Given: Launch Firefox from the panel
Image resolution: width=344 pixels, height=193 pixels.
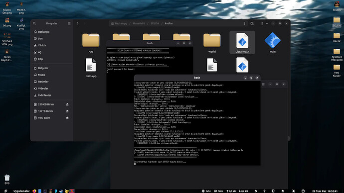Looking at the screenshot, I should click(x=34, y=191).
